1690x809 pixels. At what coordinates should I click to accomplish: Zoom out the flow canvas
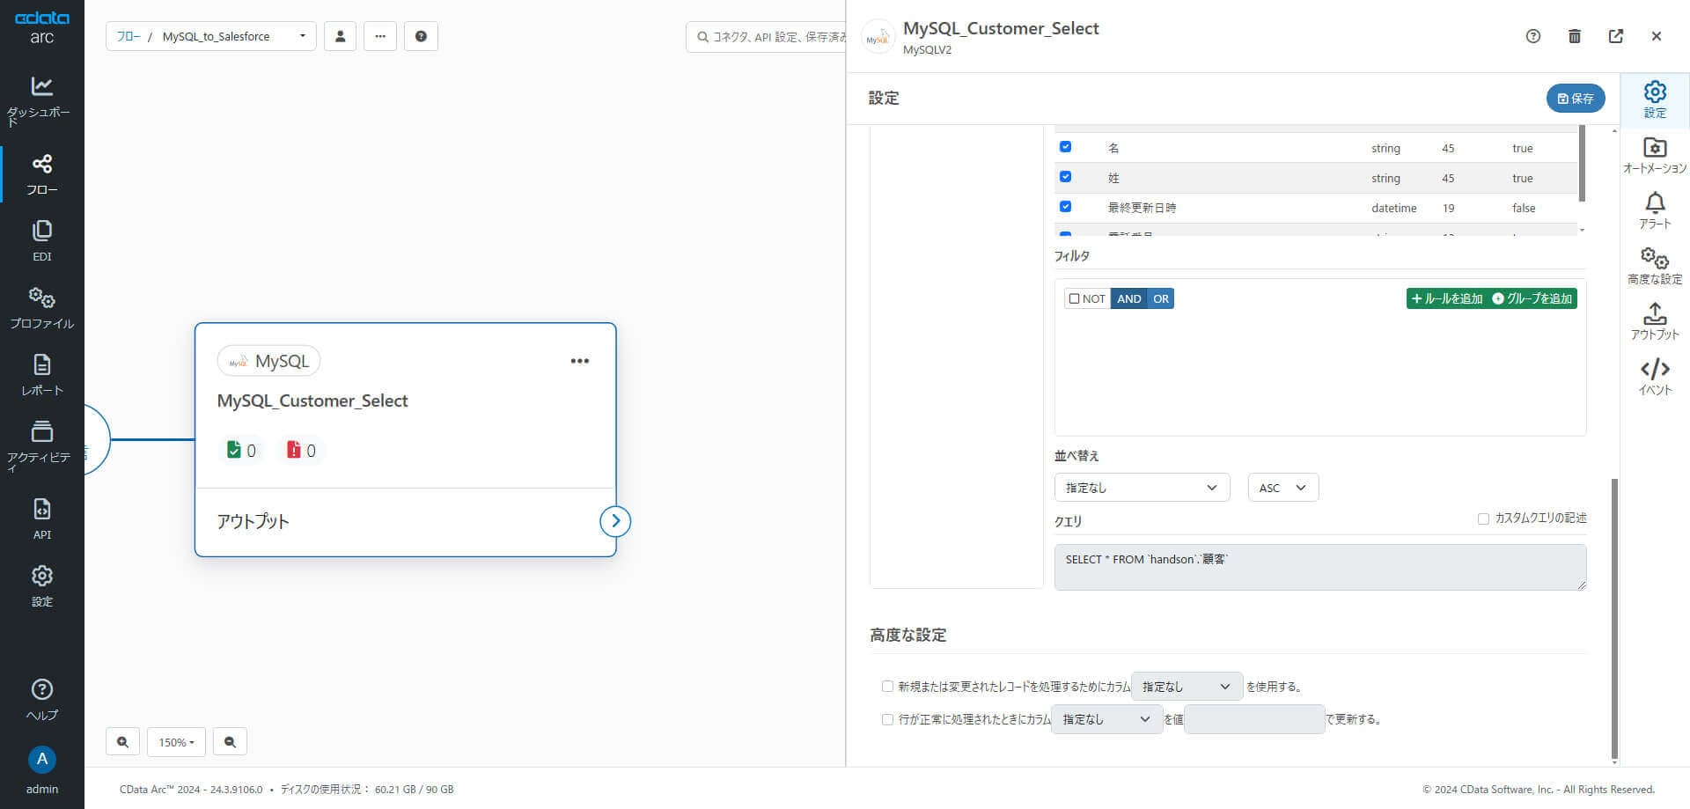[x=230, y=742]
